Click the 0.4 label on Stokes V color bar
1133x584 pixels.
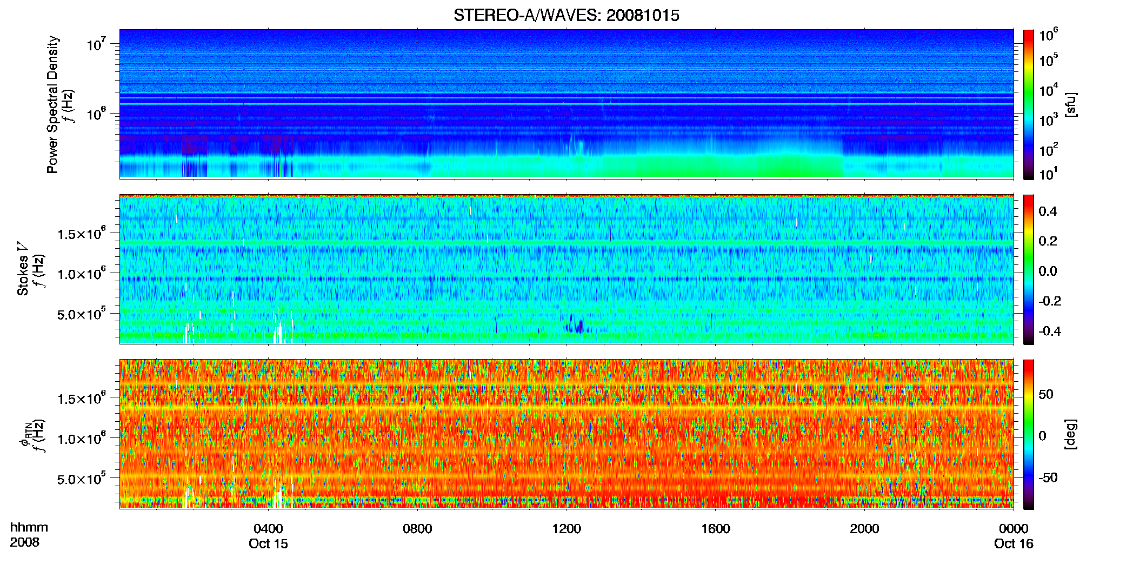tap(1048, 211)
